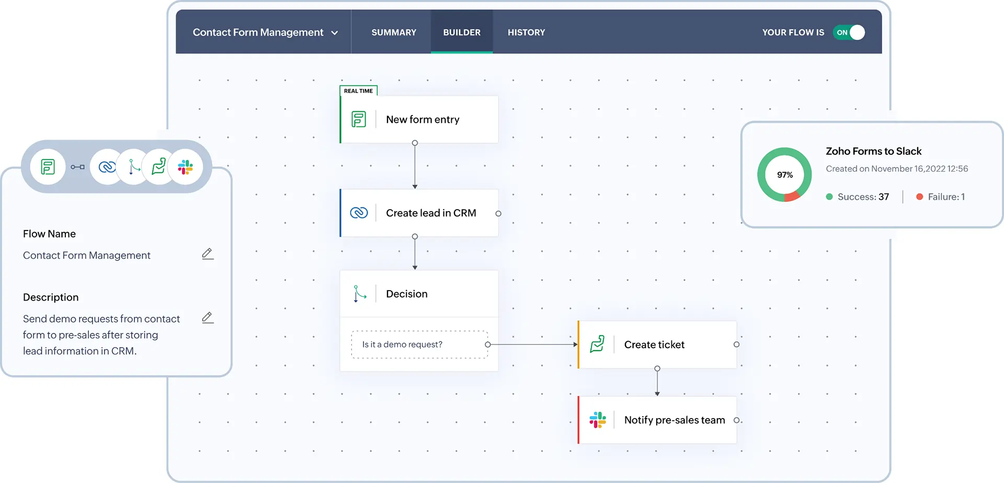
Task: Select the New form entry trigger card
Action: click(x=419, y=119)
